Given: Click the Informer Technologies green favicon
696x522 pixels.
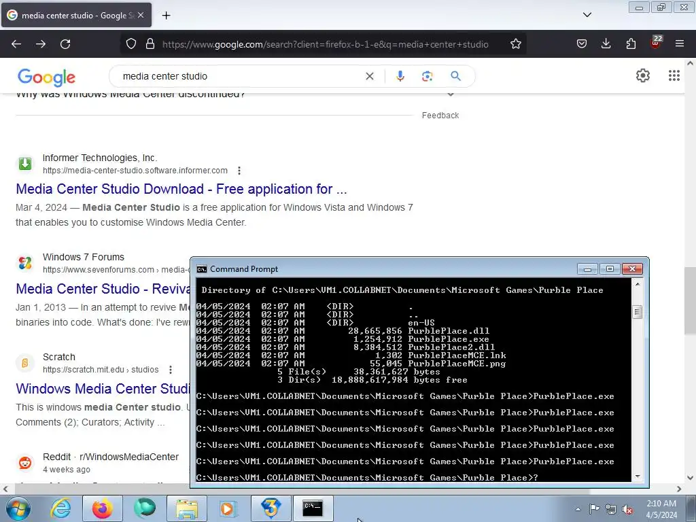Looking at the screenshot, I should (x=25, y=163).
